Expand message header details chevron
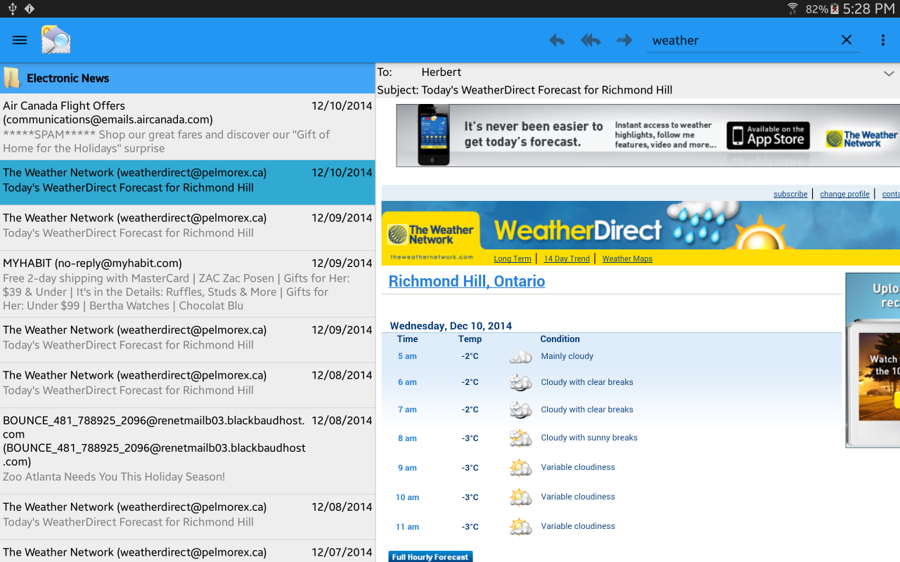The image size is (900, 562). 889,73
